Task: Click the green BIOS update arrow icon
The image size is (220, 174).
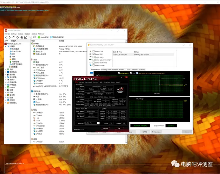Action: pyautogui.click(x=39, y=37)
